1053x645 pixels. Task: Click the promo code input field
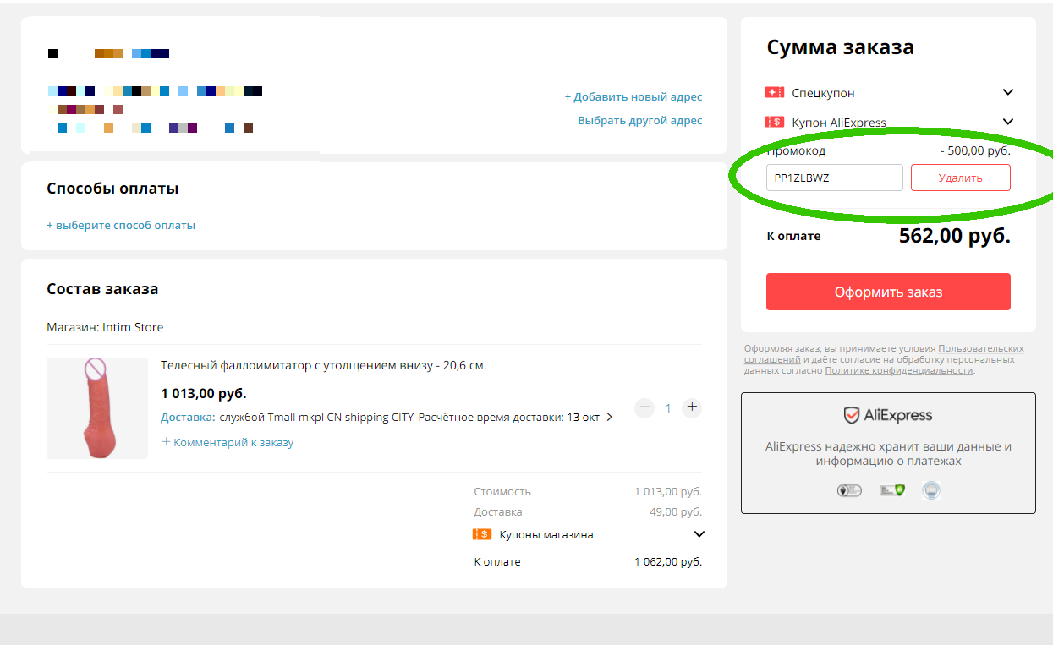(835, 178)
